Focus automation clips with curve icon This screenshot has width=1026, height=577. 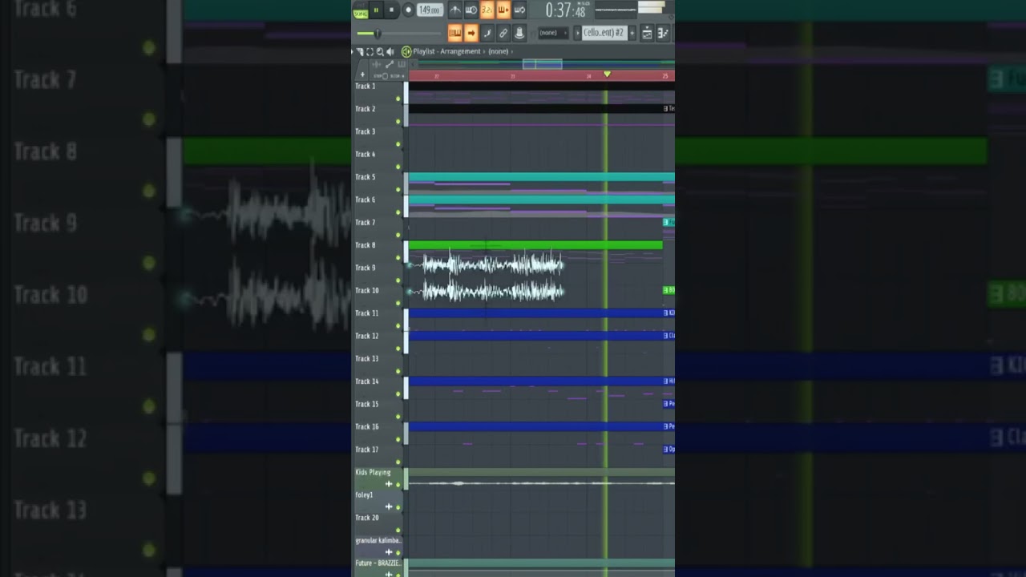390,65
